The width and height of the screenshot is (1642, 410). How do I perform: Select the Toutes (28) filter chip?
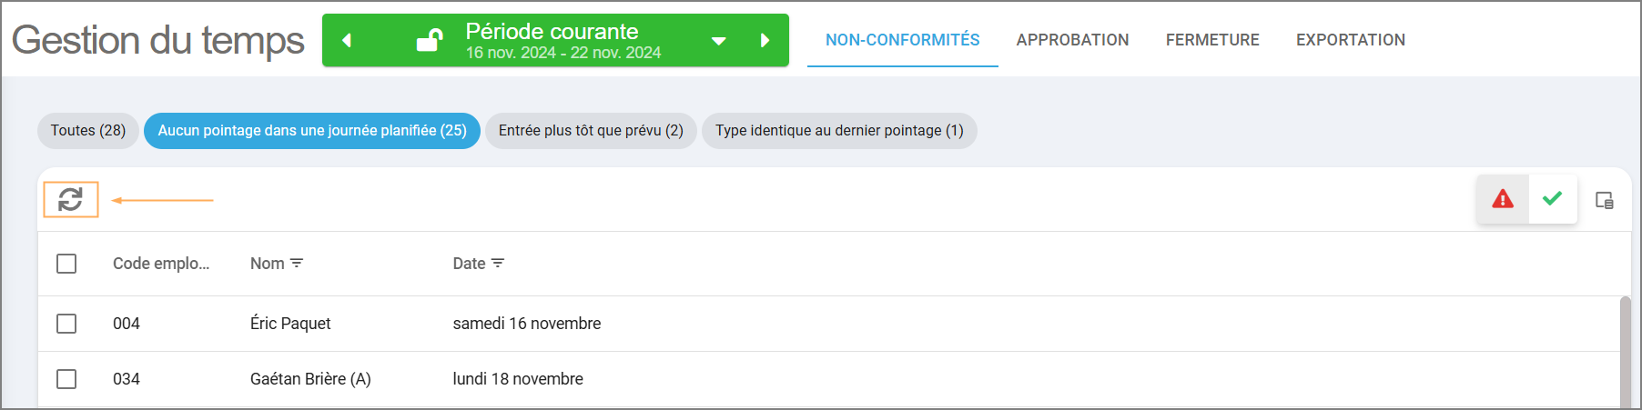point(88,131)
